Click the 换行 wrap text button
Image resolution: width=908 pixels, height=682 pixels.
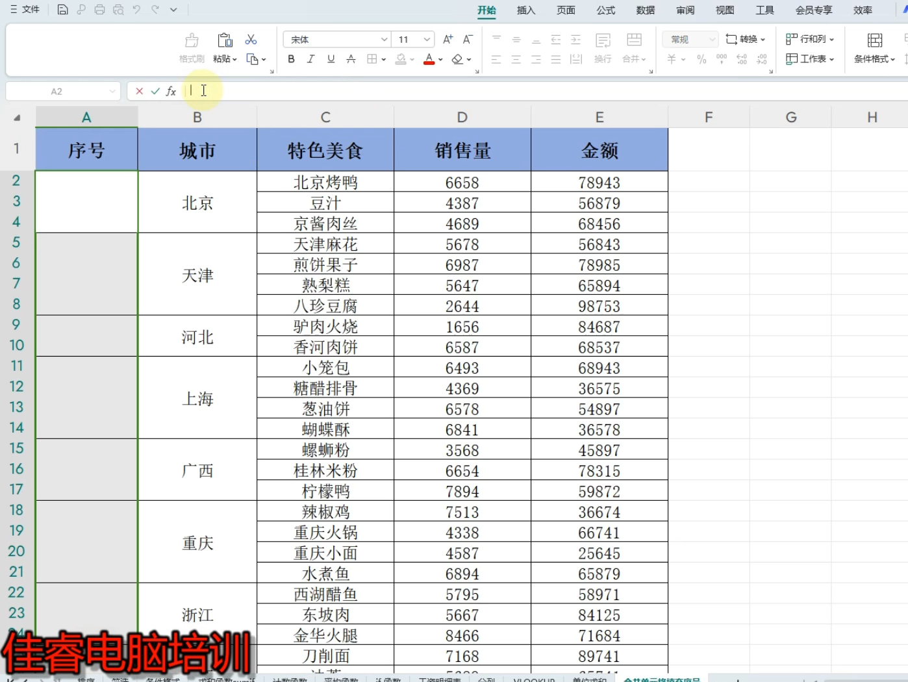pyautogui.click(x=603, y=48)
